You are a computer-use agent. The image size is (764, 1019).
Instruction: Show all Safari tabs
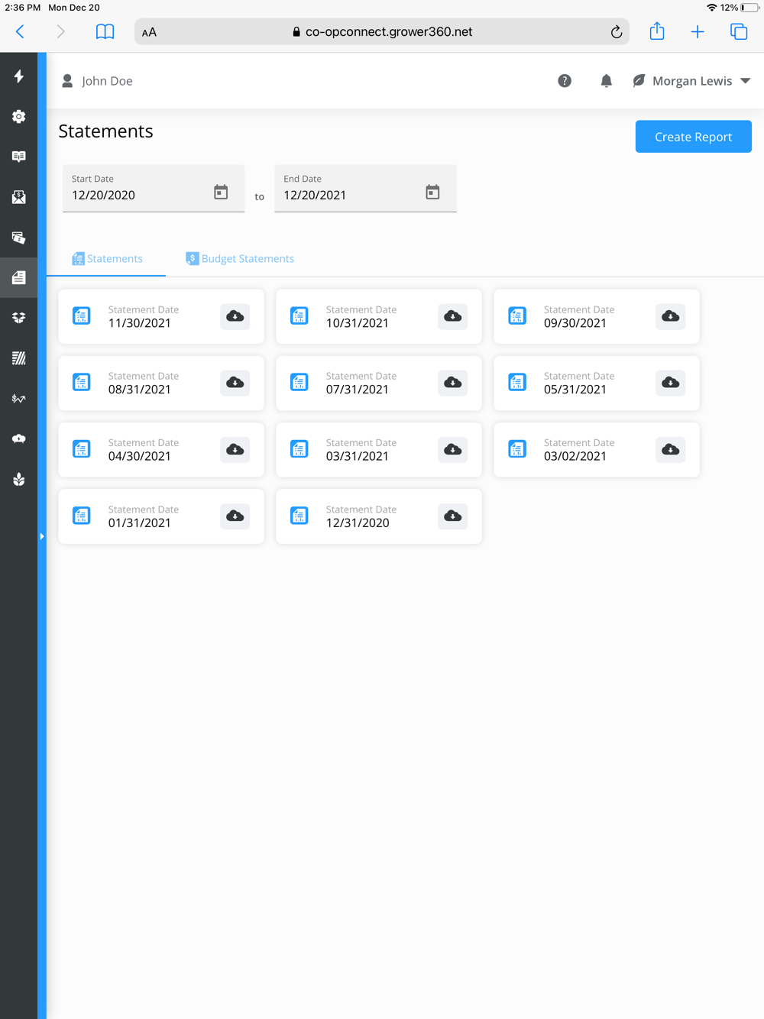pyautogui.click(x=739, y=32)
